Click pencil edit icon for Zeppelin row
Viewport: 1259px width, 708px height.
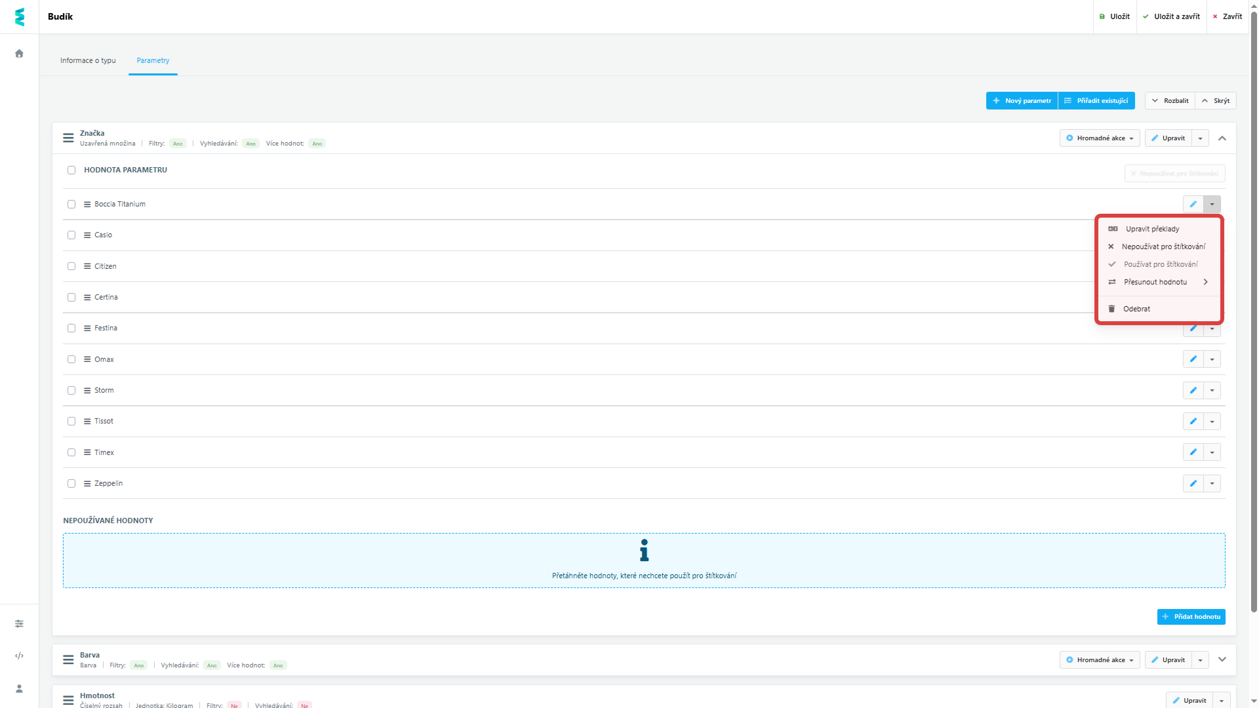[x=1193, y=484]
